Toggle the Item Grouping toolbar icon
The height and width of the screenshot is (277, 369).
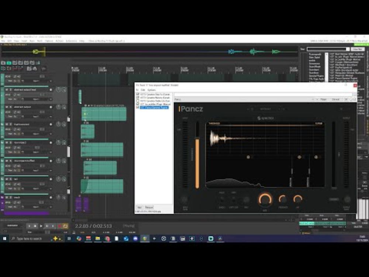coord(9,69)
